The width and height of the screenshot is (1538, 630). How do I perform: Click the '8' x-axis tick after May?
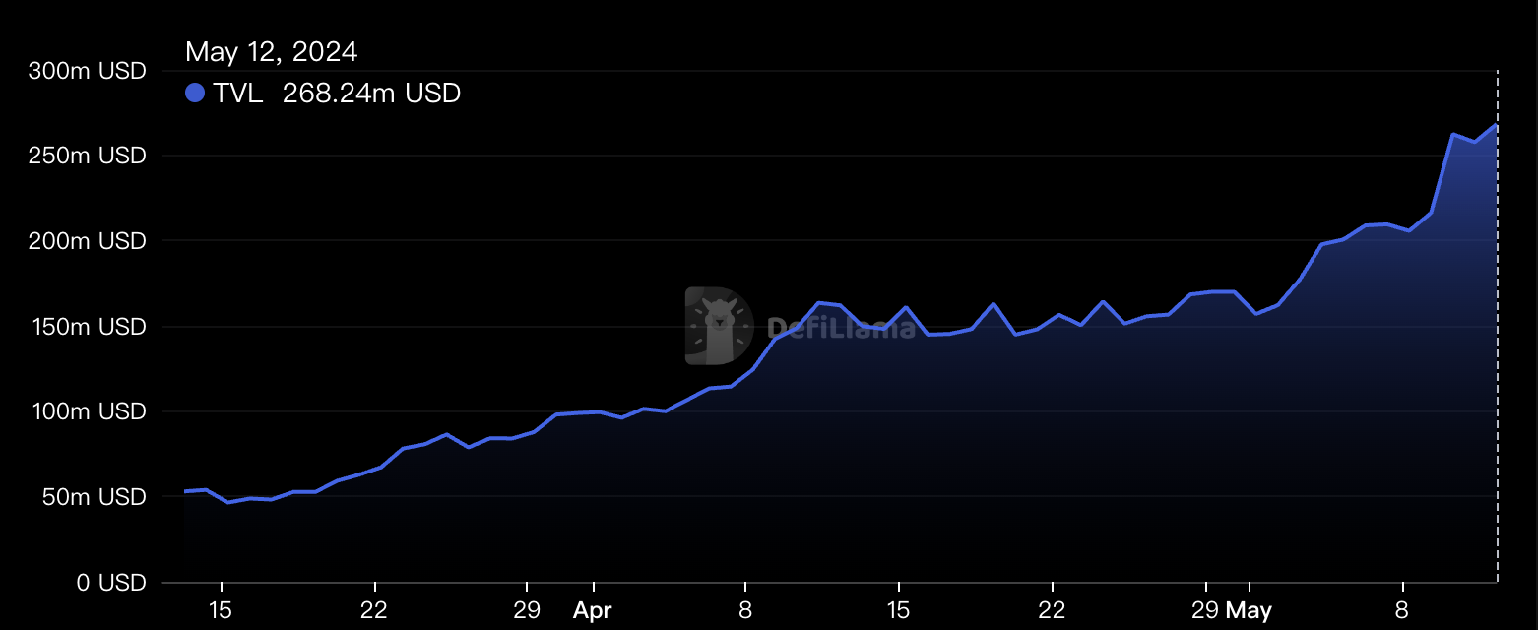pos(1402,611)
